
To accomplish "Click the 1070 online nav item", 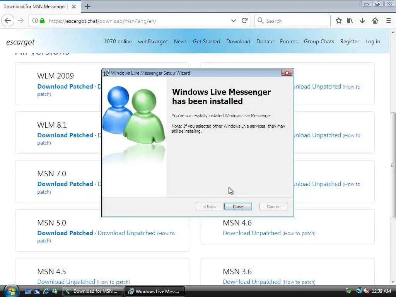I will 118,41.
